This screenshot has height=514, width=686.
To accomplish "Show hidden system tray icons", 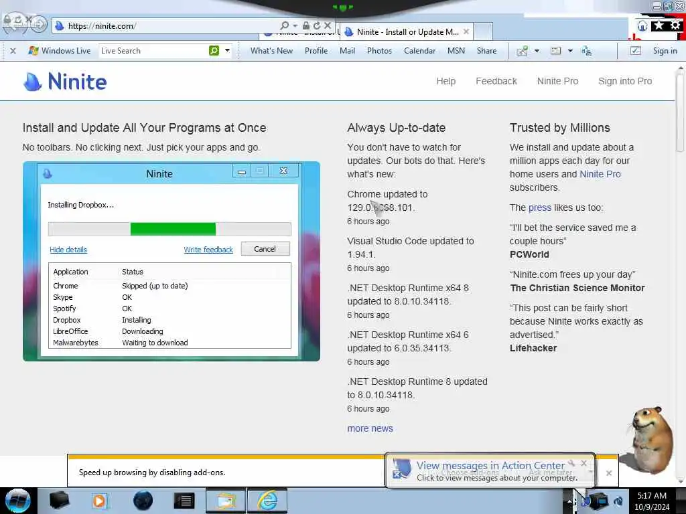I will point(569,501).
